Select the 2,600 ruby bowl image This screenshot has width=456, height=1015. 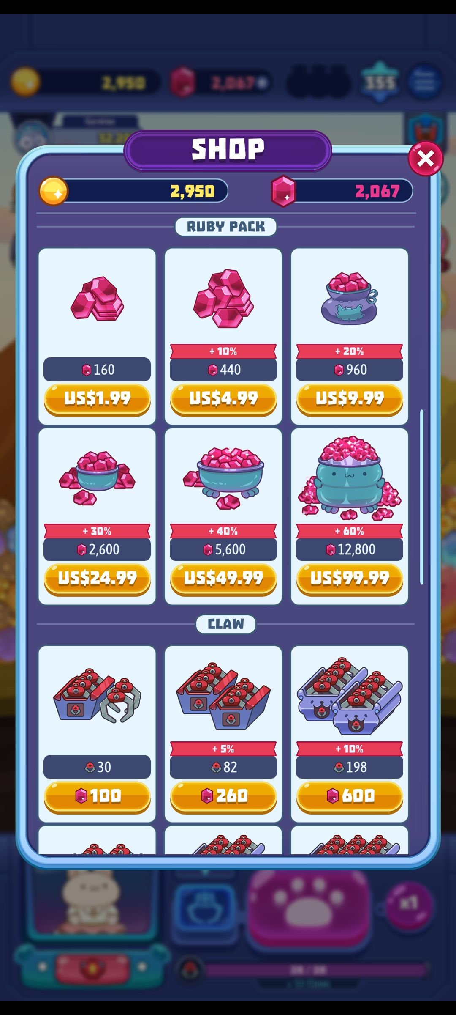pyautogui.click(x=97, y=478)
